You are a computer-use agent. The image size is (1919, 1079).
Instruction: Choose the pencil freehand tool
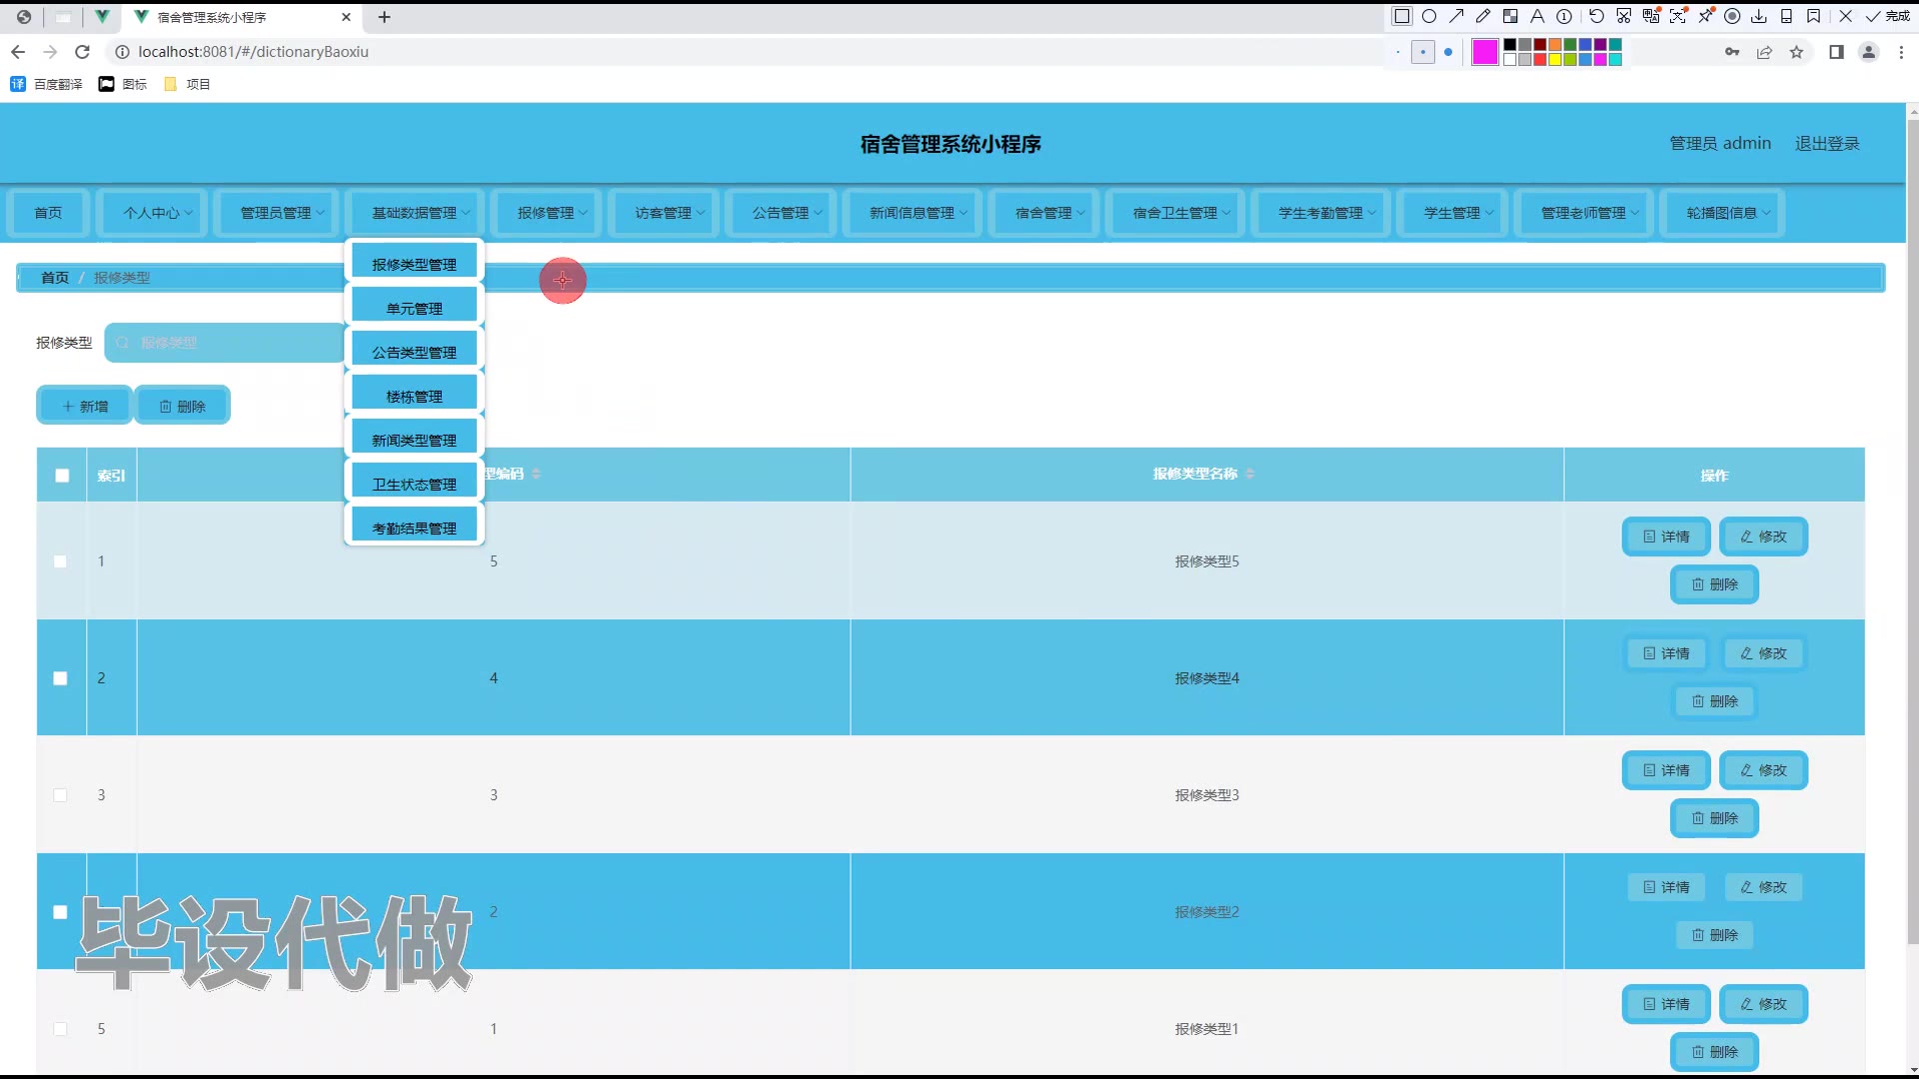coord(1483,16)
